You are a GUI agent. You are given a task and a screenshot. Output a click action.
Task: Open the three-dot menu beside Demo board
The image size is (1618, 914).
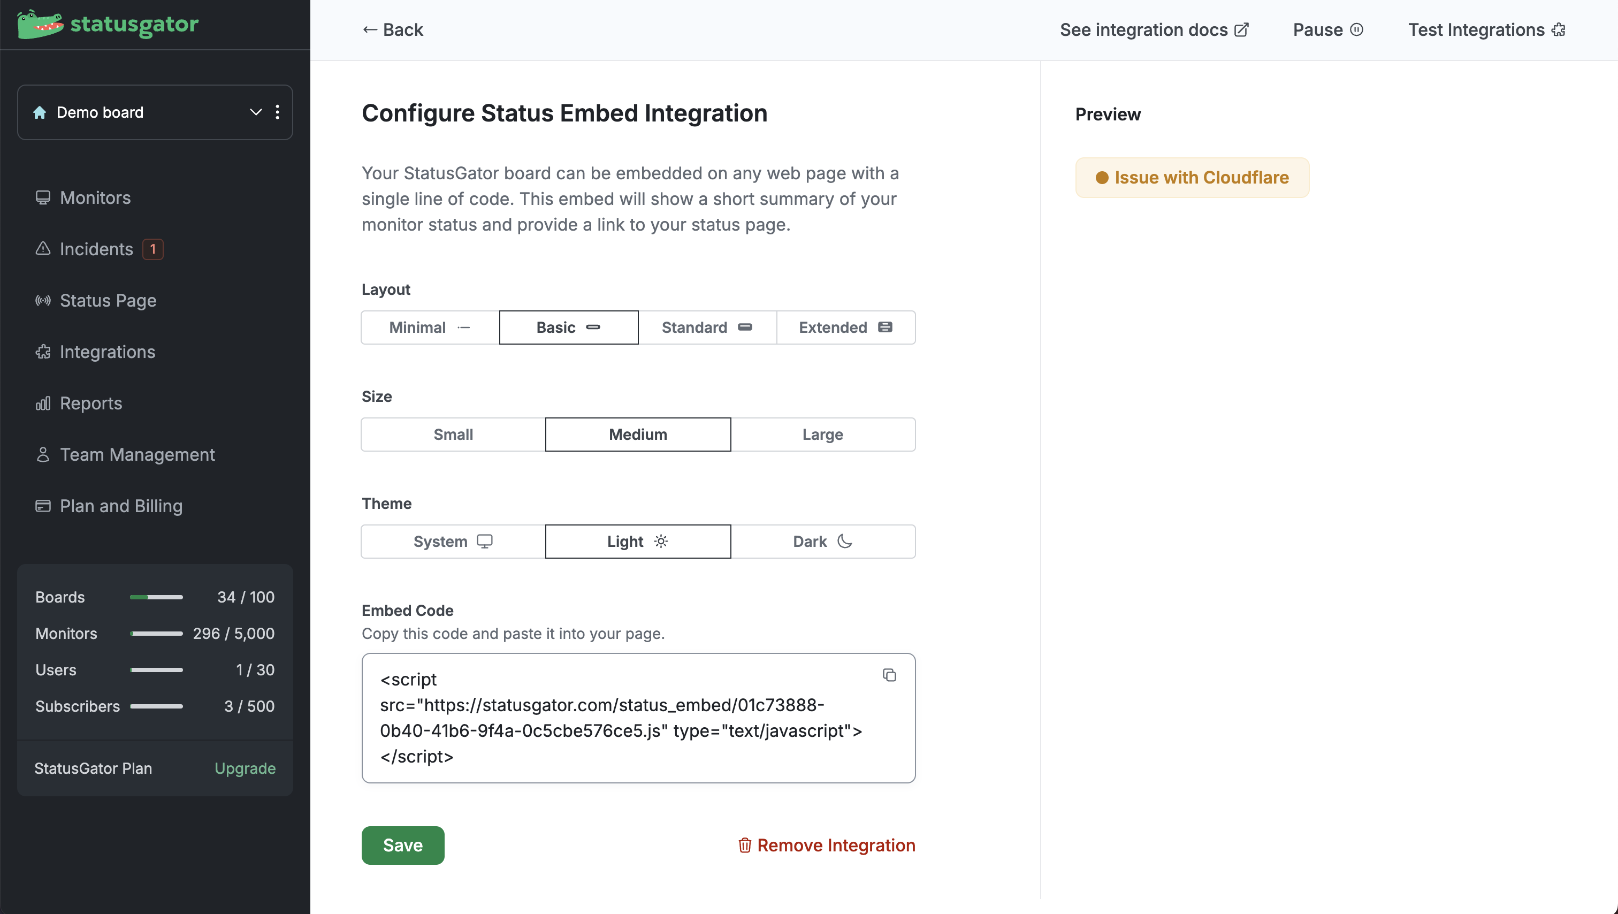point(277,112)
